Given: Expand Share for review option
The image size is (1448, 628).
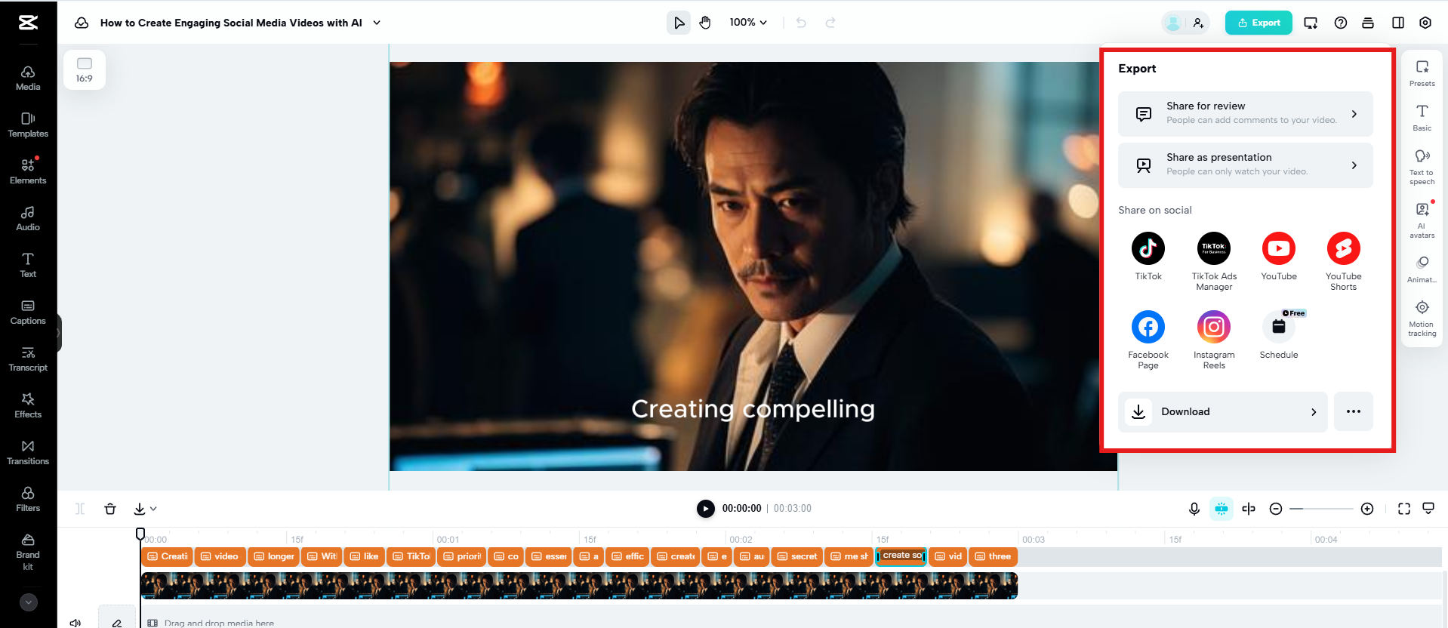Looking at the screenshot, I should pyautogui.click(x=1246, y=113).
